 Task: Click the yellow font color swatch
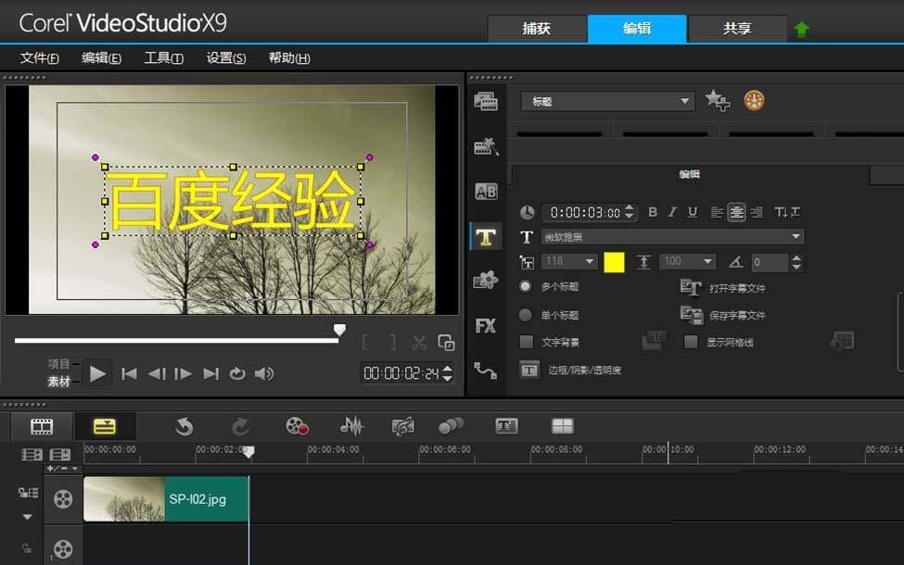click(613, 262)
